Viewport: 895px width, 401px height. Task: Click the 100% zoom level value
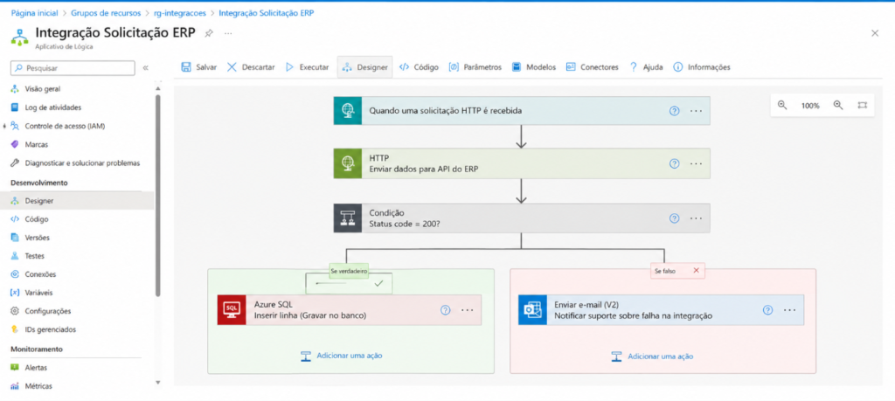[x=810, y=106]
